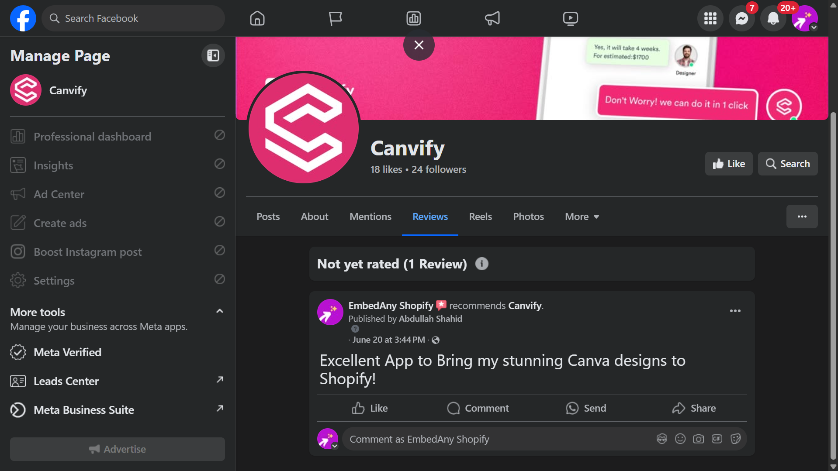Screen dimensions: 838x471
Task: Expand the More tab dropdown
Action: click(x=582, y=217)
